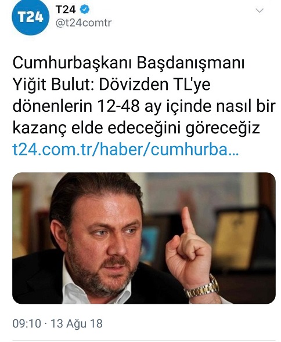
Task: Click the 13 Ağu 18 date text
Action: (x=77, y=323)
